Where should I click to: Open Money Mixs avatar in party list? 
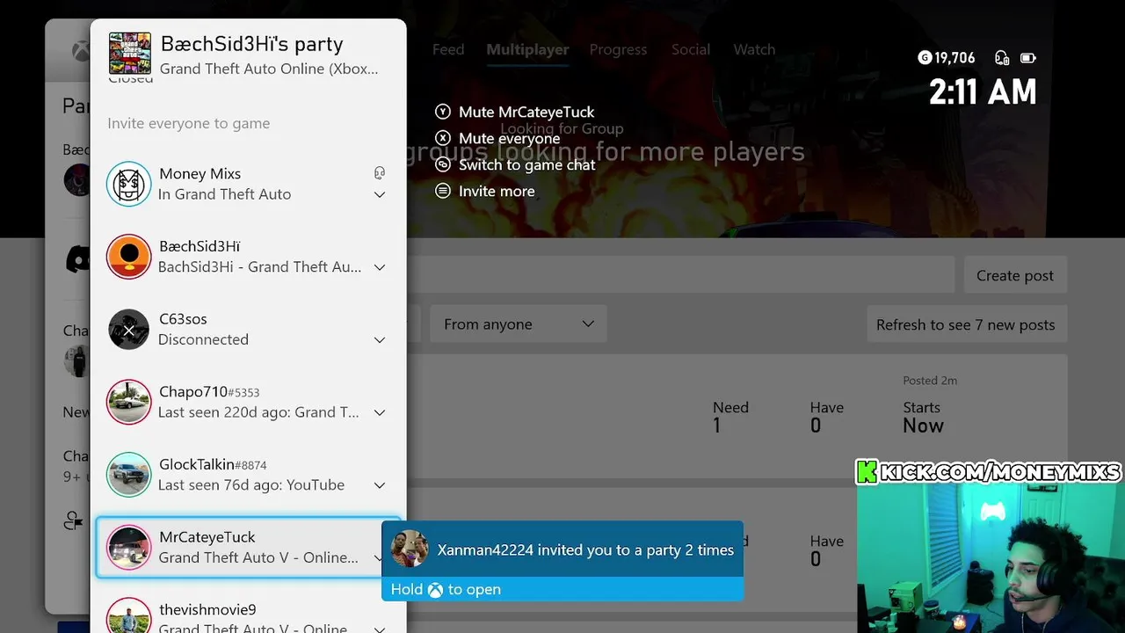128,184
